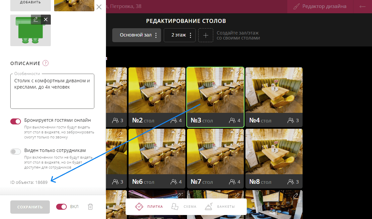Toggle the ВКЛ switch off

(62, 207)
